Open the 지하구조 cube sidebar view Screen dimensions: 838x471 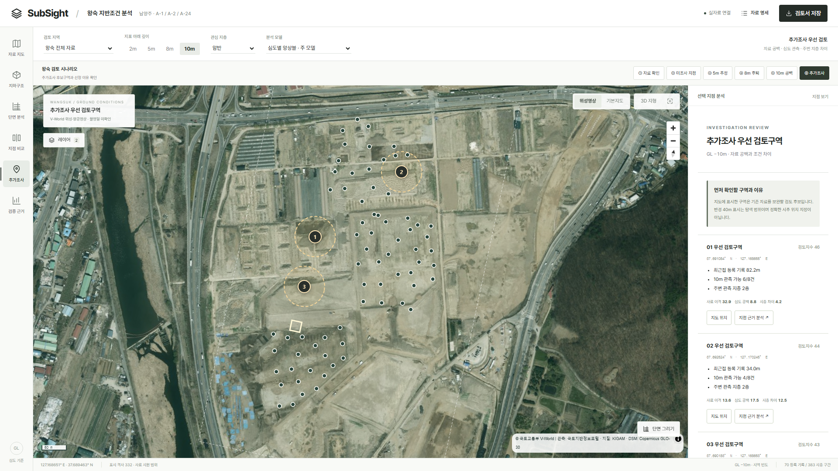point(16,79)
